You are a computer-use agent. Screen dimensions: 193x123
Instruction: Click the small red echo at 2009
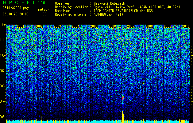[x=167, y=97]
